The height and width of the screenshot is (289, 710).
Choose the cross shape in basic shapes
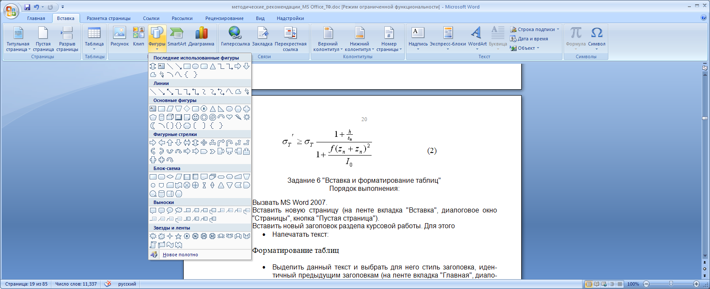point(247,109)
